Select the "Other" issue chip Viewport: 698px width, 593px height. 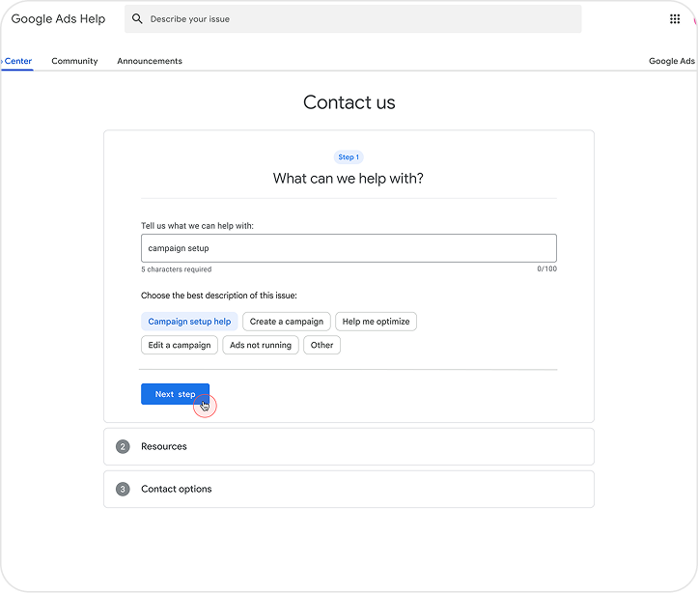tap(321, 346)
